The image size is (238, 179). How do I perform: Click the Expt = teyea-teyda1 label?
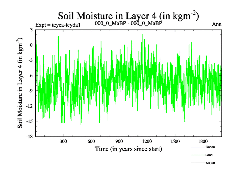click(x=58, y=25)
